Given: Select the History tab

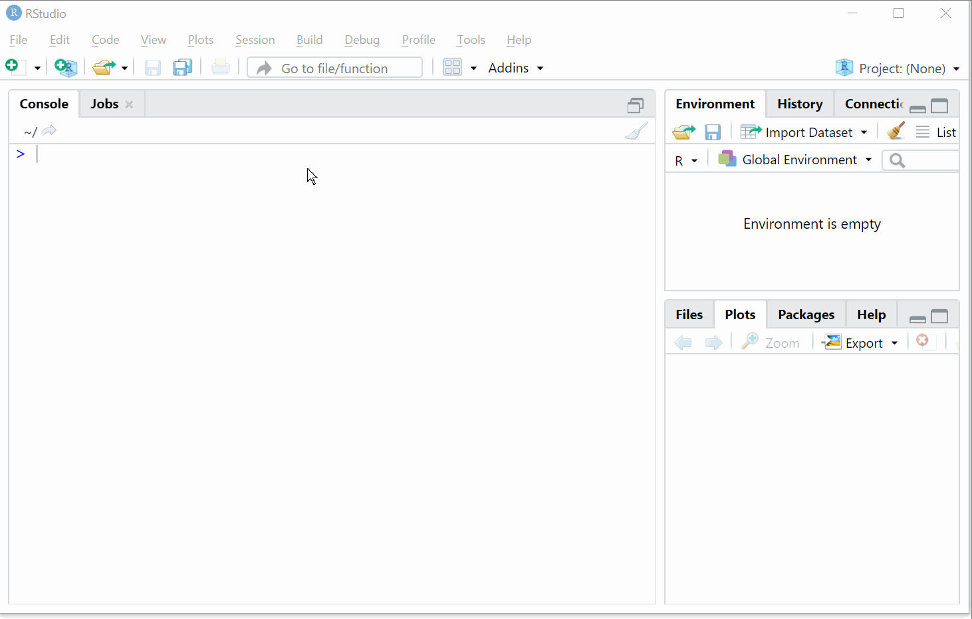Looking at the screenshot, I should pyautogui.click(x=800, y=104).
